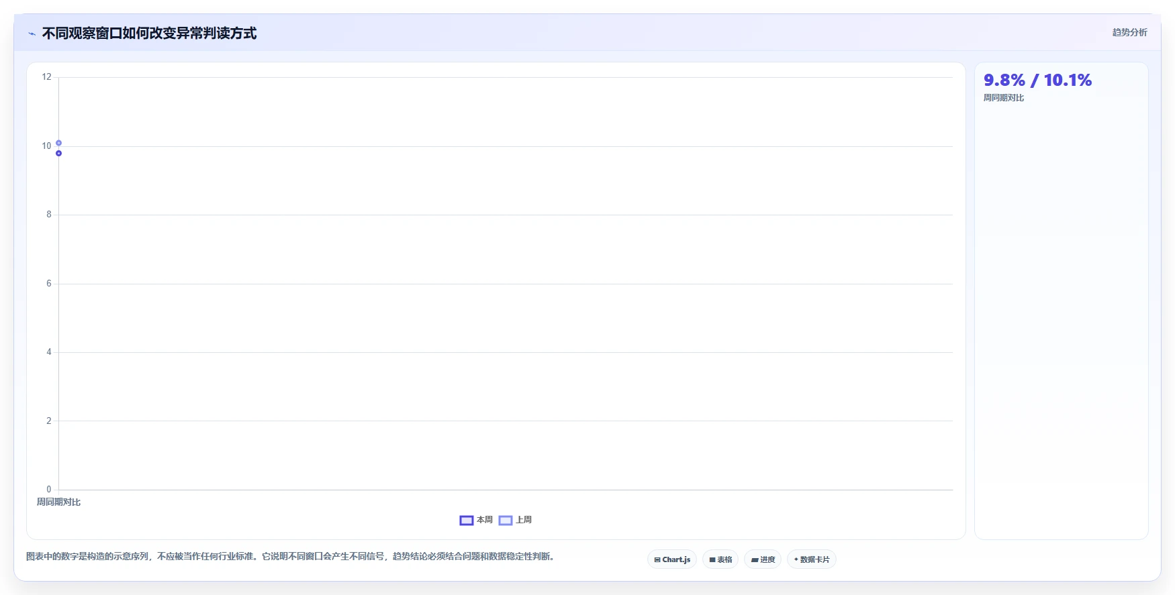This screenshot has height=595, width=1175.
Task: Toggle the 上周 legend series
Action: pyautogui.click(x=515, y=520)
